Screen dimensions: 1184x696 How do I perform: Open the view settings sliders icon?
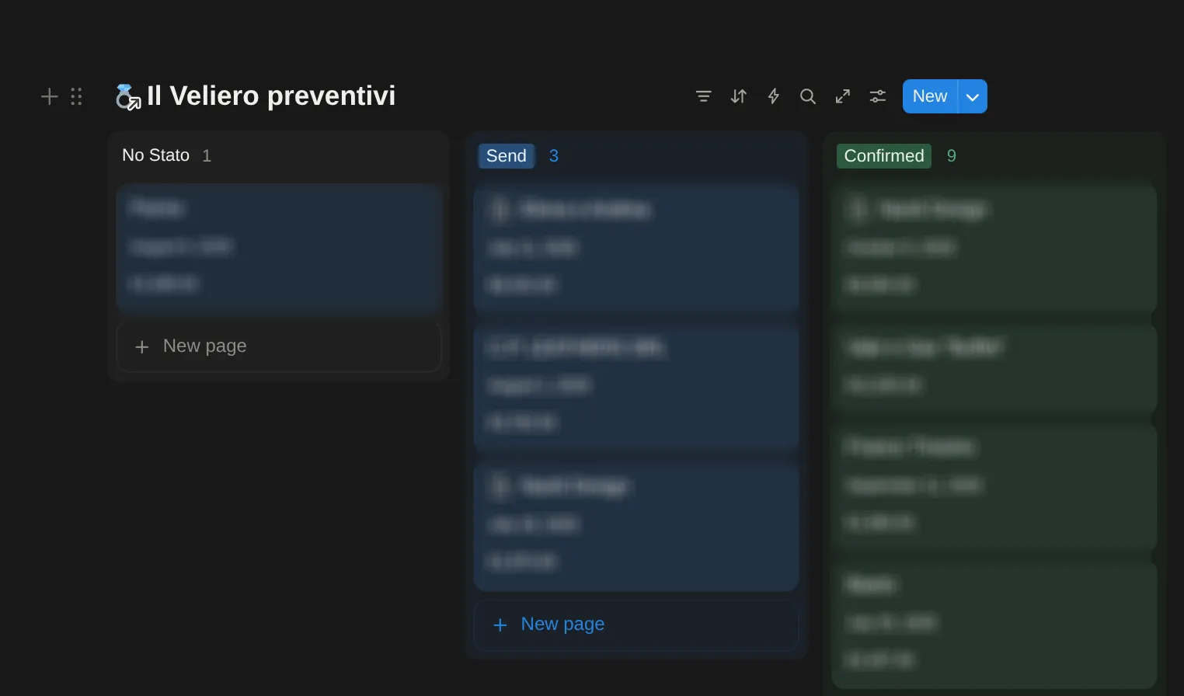point(878,96)
